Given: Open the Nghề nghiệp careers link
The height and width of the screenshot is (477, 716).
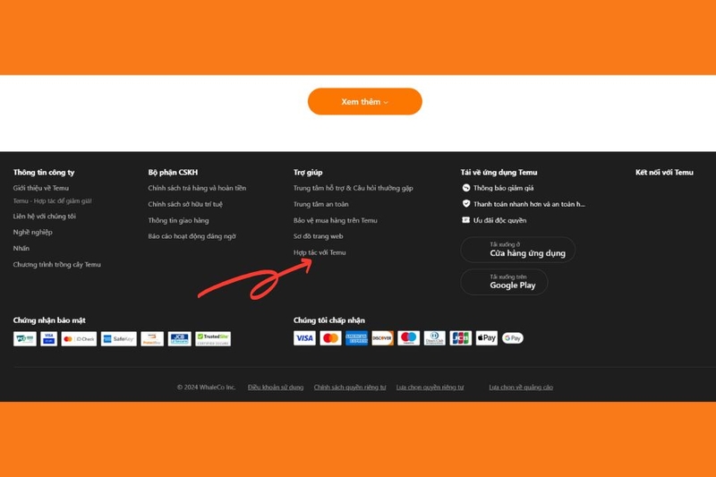Looking at the screenshot, I should [x=33, y=233].
